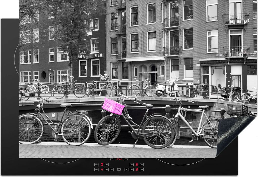The height and width of the screenshot is (177, 258).
Task: Tap the power on/off symbol on the hob
Action: click(119, 170)
